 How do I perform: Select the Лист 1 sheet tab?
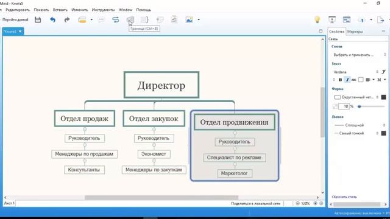[9, 203]
